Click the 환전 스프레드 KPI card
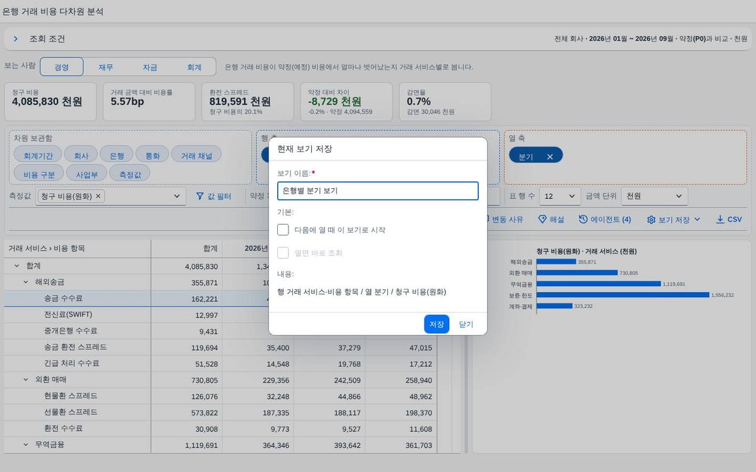This screenshot has height=472, width=756. 248,101
